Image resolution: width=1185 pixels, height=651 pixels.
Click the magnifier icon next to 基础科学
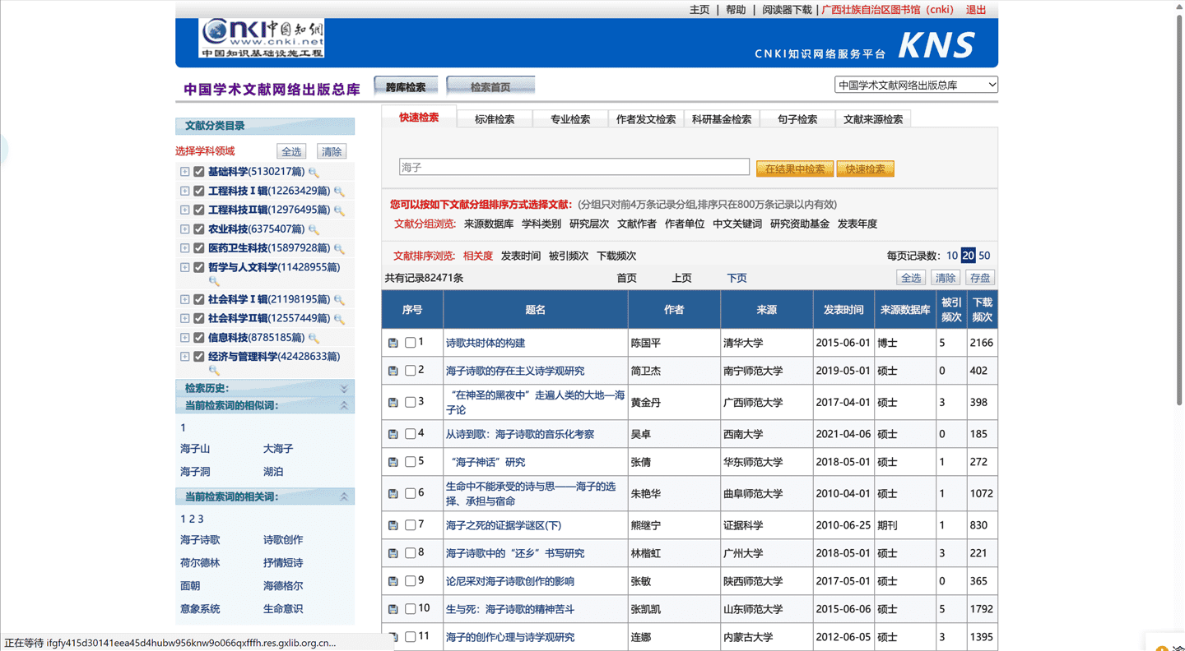[314, 173]
